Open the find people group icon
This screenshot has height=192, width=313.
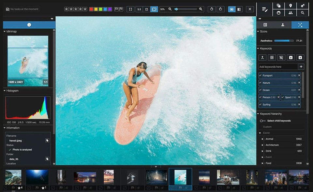(291, 13)
